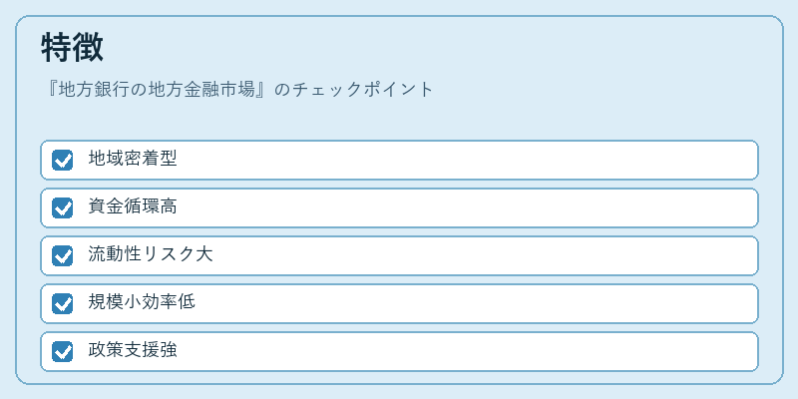Click the 『地方銀行の地方金融市場』 title in subtitle

coord(157,90)
